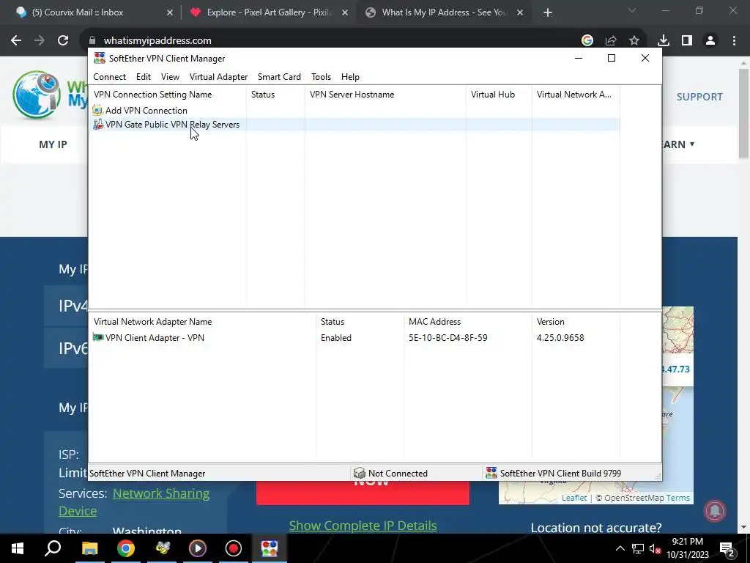Select the VPN Client Adapter - VPN icon
Screen dimensions: 750x563
[x=98, y=337]
